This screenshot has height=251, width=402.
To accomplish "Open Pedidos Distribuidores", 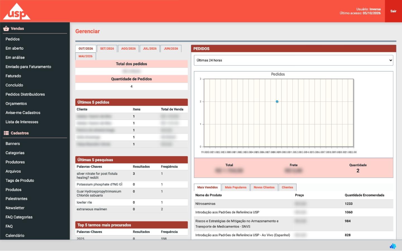I will 25,94.
